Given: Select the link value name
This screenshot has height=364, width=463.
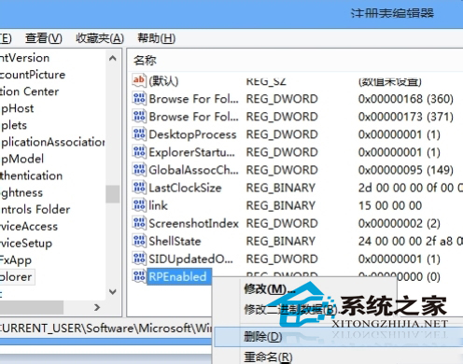Looking at the screenshot, I should coord(158,205).
